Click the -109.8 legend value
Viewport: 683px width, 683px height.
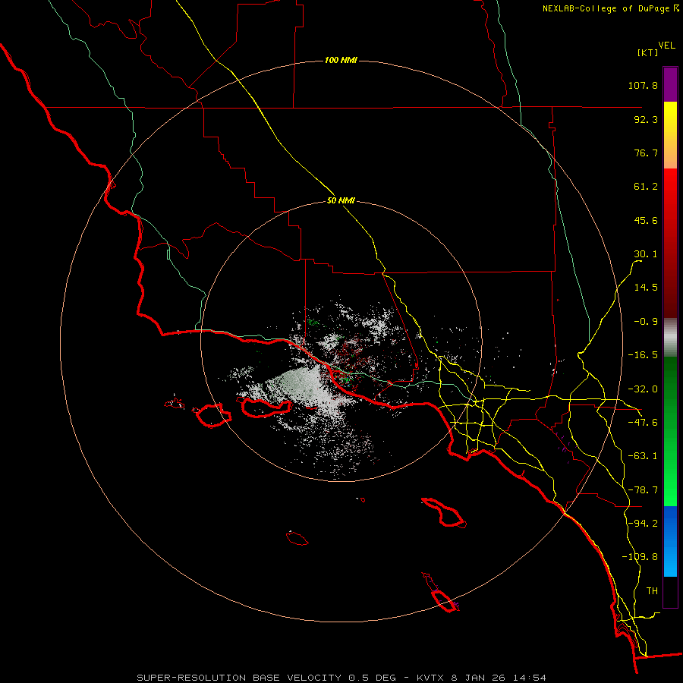(640, 557)
